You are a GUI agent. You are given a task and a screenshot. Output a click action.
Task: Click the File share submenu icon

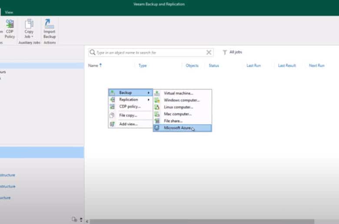click(x=157, y=121)
